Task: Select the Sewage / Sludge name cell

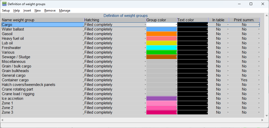Action: (43, 57)
